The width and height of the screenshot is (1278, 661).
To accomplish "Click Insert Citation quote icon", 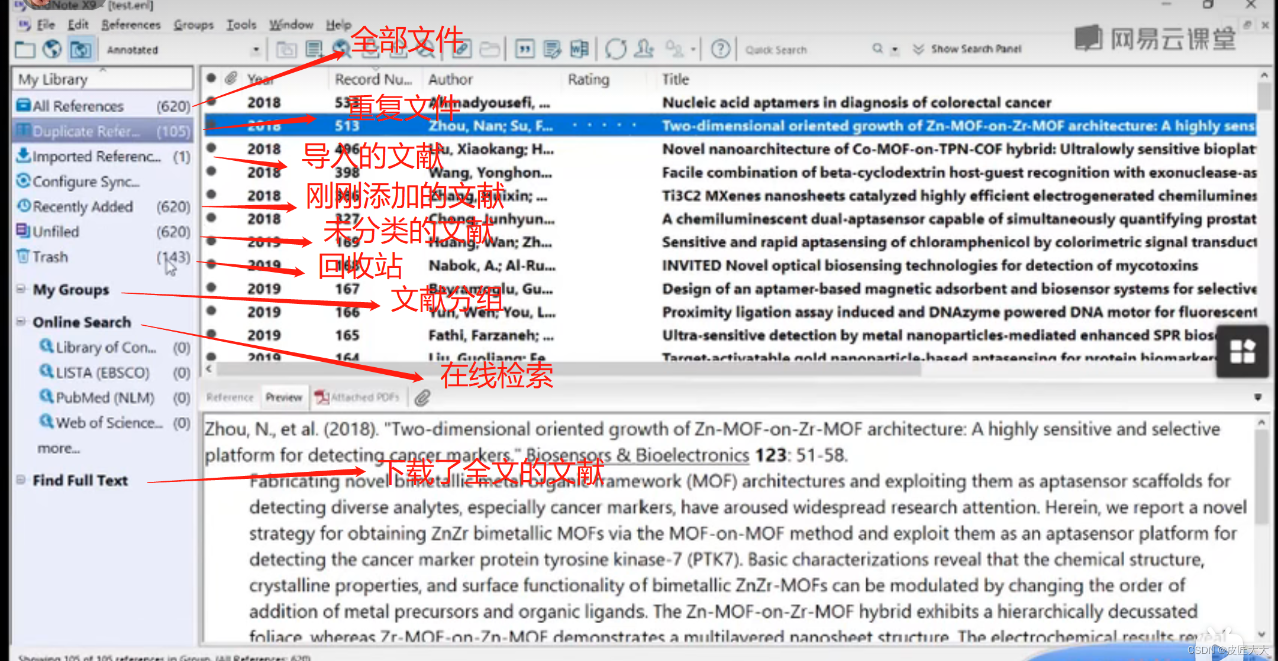I will (524, 50).
